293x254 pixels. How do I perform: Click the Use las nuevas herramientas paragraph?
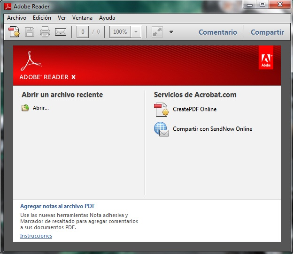(x=79, y=221)
